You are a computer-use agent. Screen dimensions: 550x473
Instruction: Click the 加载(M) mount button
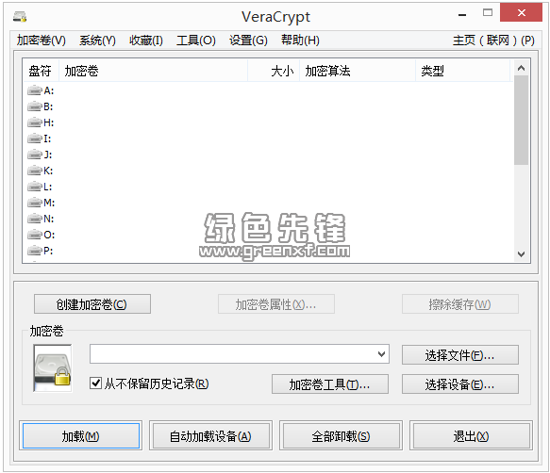pyautogui.click(x=81, y=436)
